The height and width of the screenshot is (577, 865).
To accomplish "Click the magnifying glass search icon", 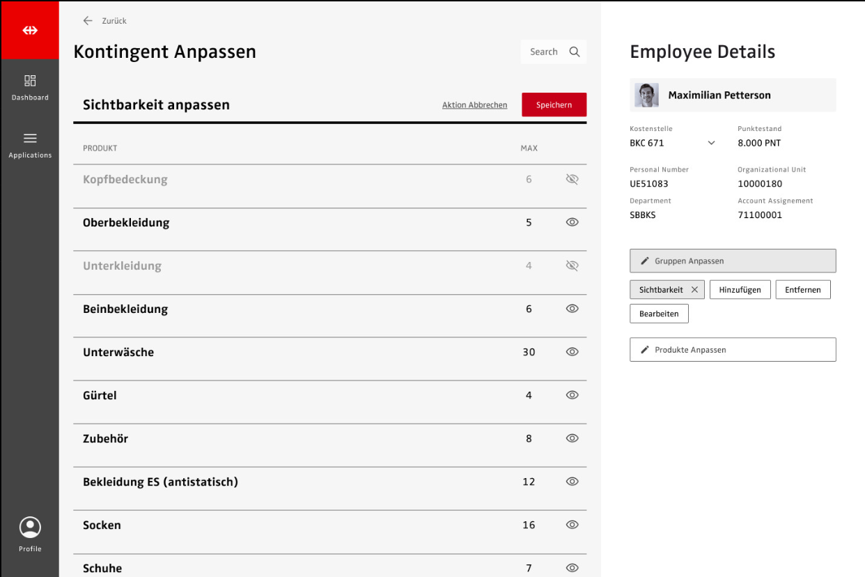I will 575,52.
